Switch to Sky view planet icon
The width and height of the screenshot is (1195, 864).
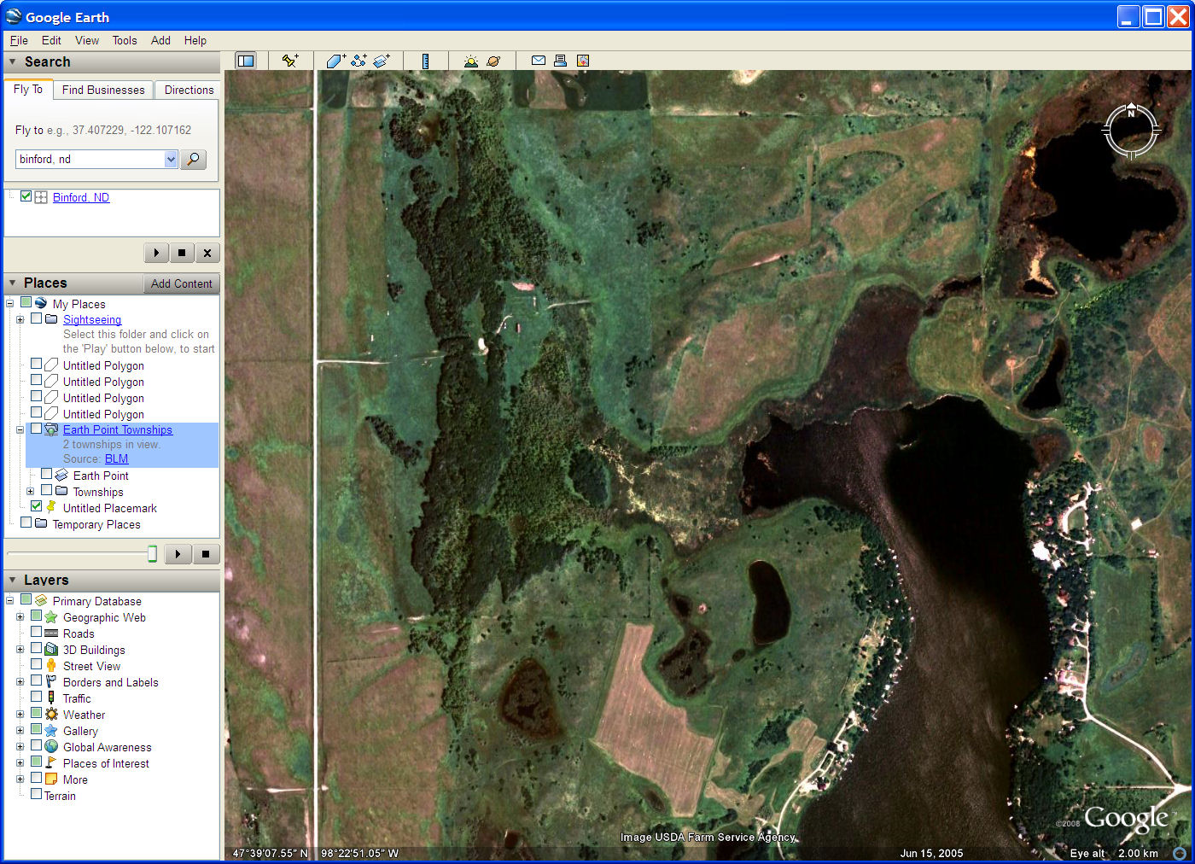tap(493, 61)
